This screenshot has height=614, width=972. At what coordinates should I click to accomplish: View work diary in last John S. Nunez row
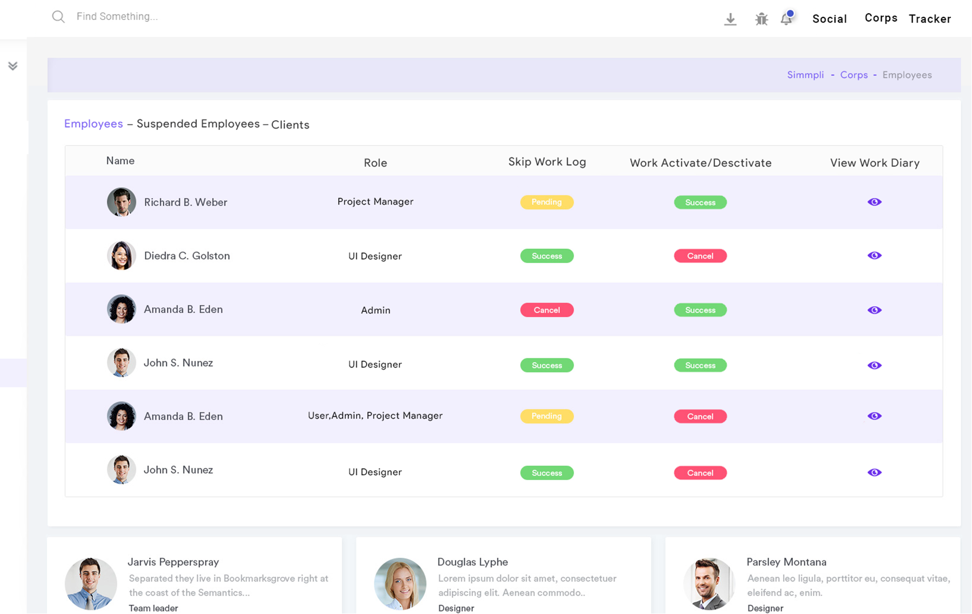click(874, 473)
